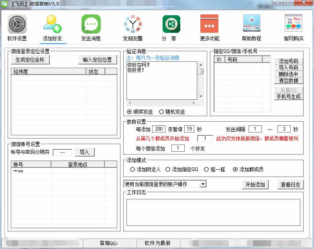Open the 发朋友圈 moments icon

[133, 24]
